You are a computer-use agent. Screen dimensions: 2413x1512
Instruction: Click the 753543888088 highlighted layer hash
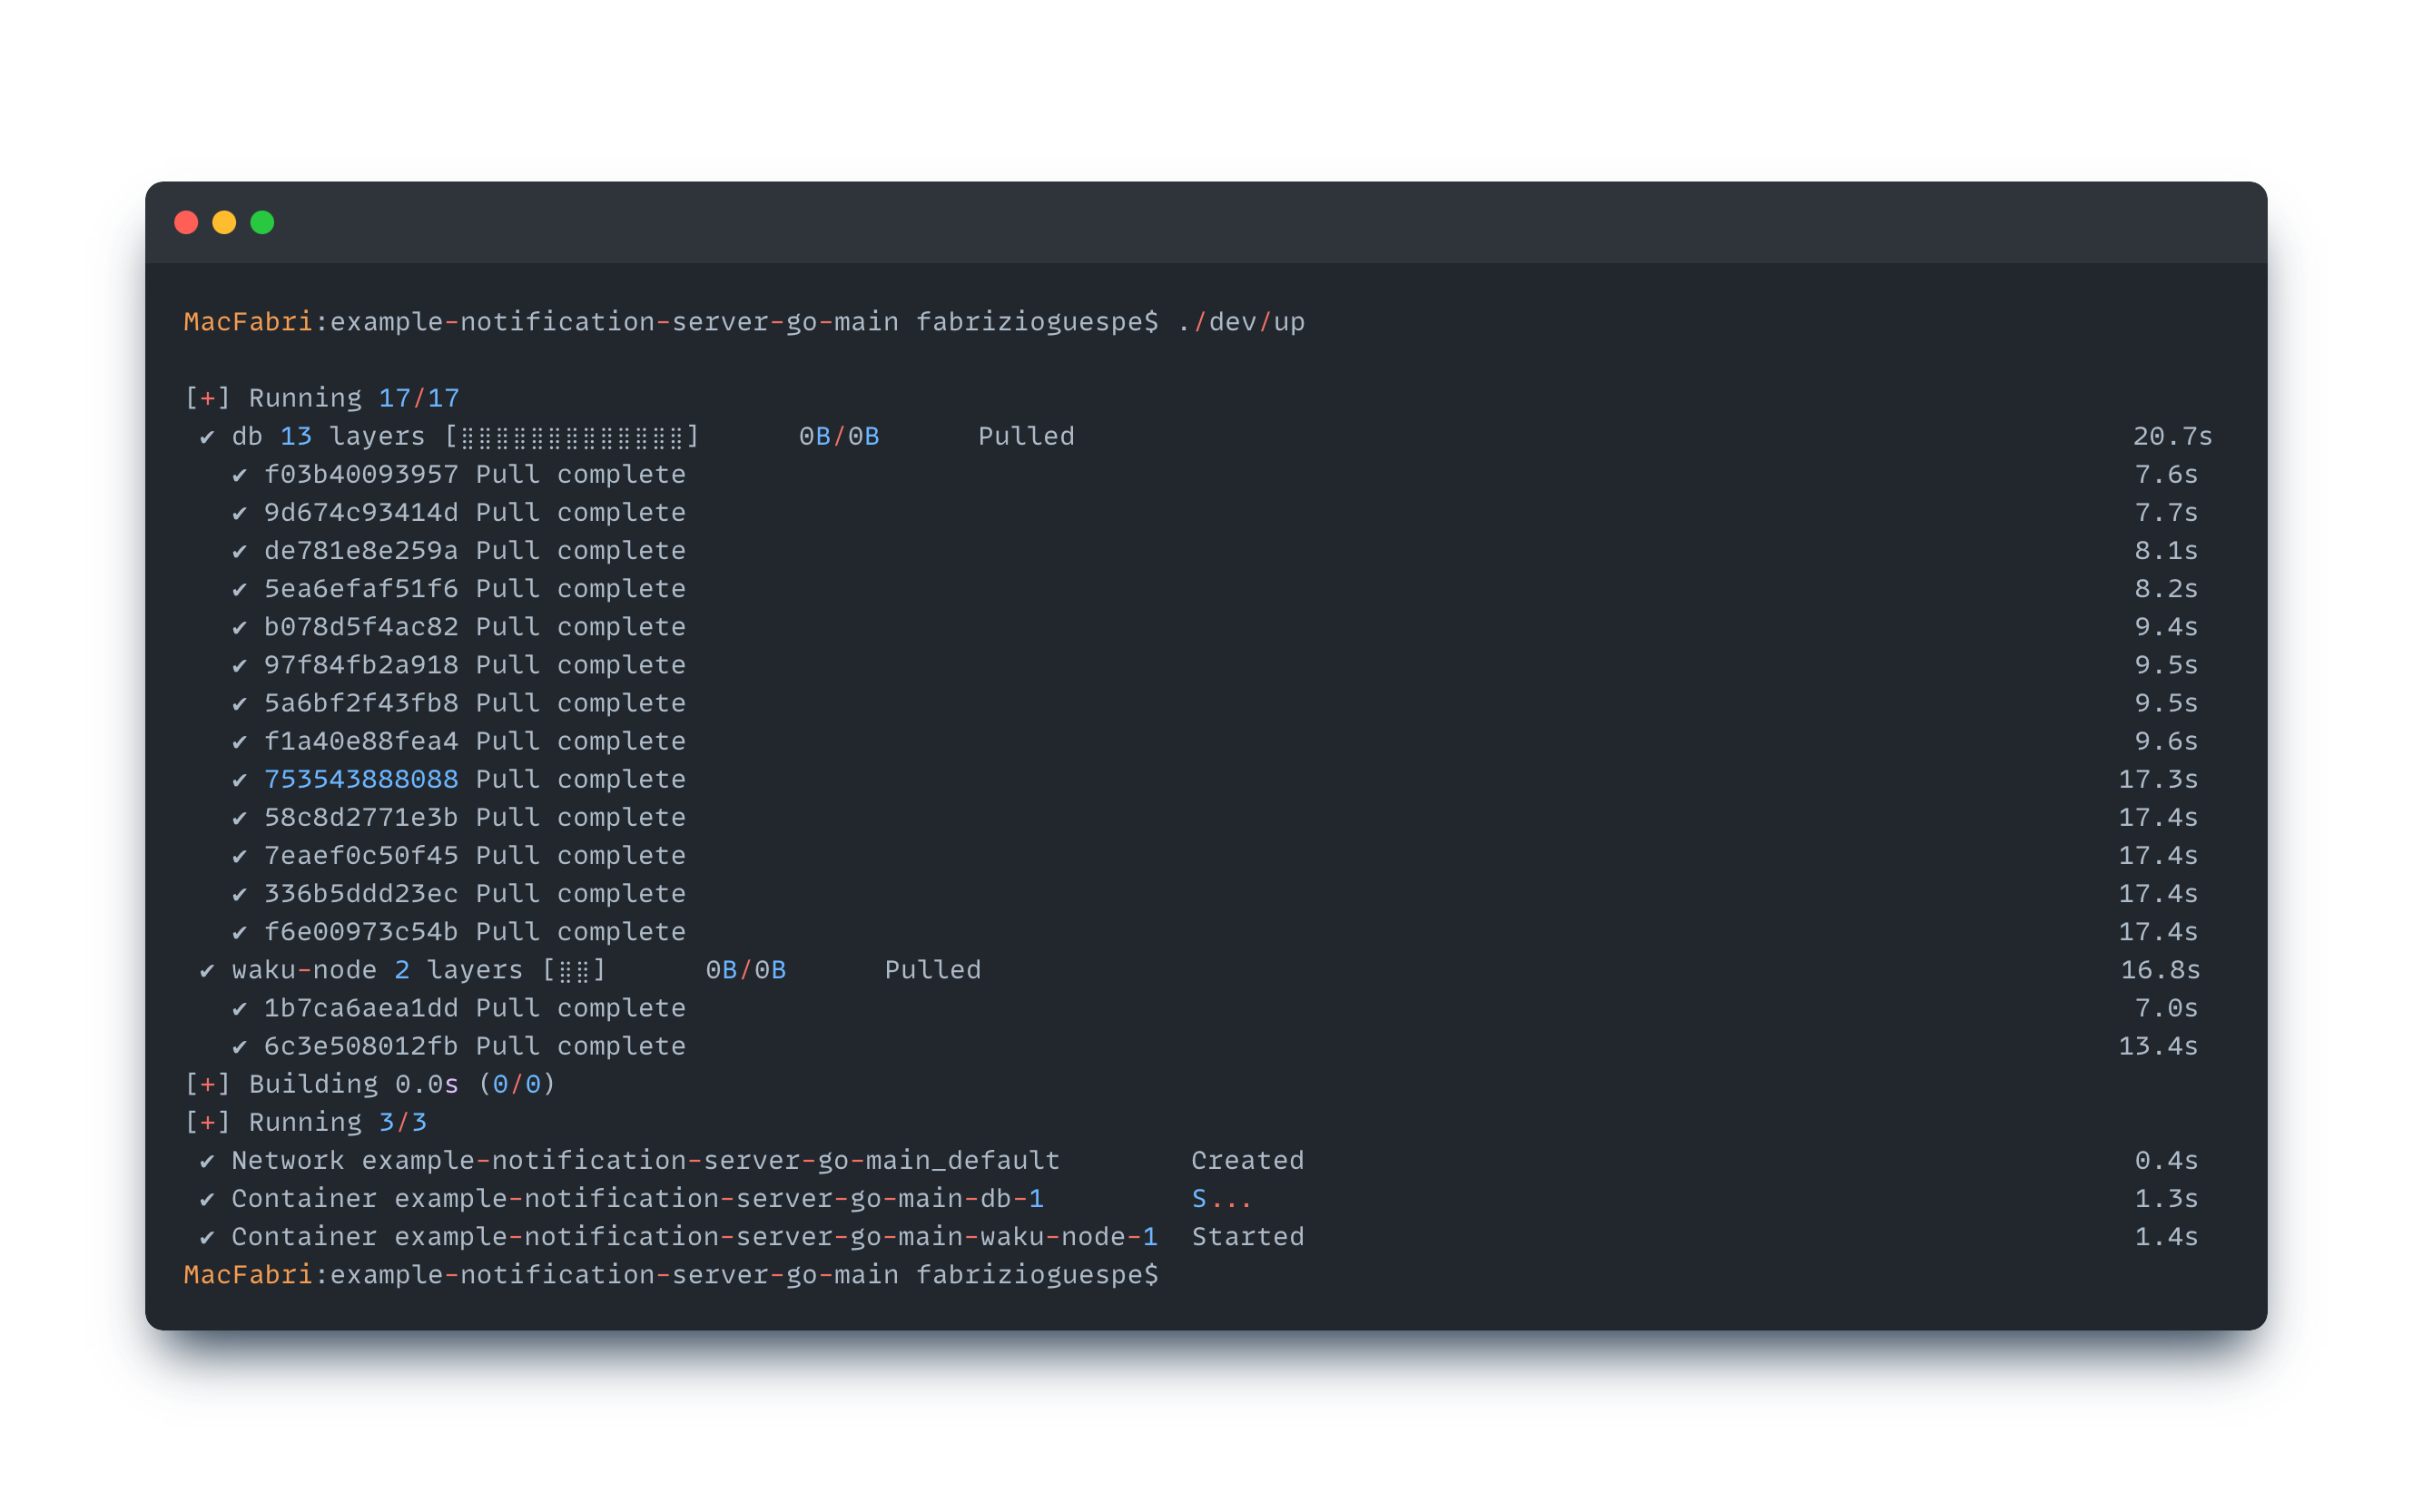360,779
